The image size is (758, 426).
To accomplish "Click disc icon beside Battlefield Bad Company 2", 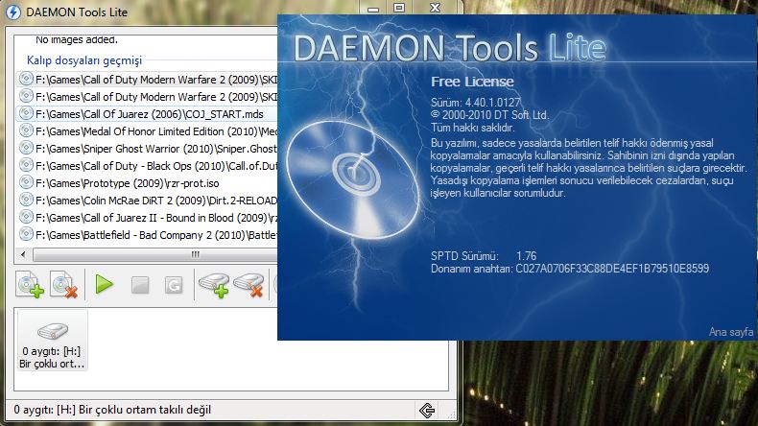I will [26, 234].
